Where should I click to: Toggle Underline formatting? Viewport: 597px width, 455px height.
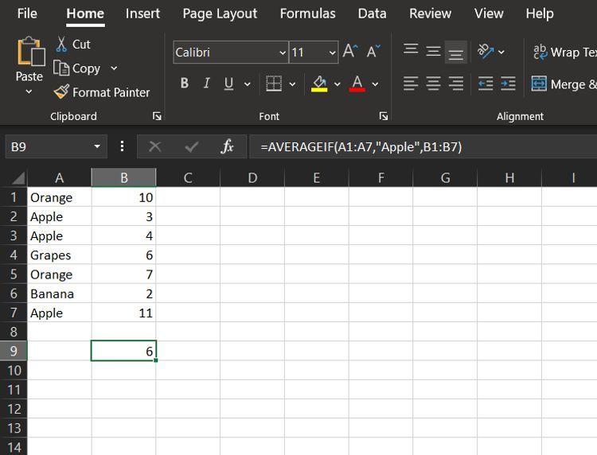point(228,84)
